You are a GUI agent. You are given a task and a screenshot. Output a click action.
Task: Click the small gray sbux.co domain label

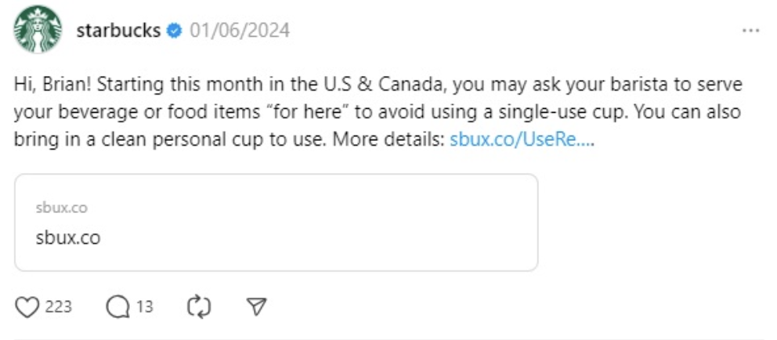61,208
